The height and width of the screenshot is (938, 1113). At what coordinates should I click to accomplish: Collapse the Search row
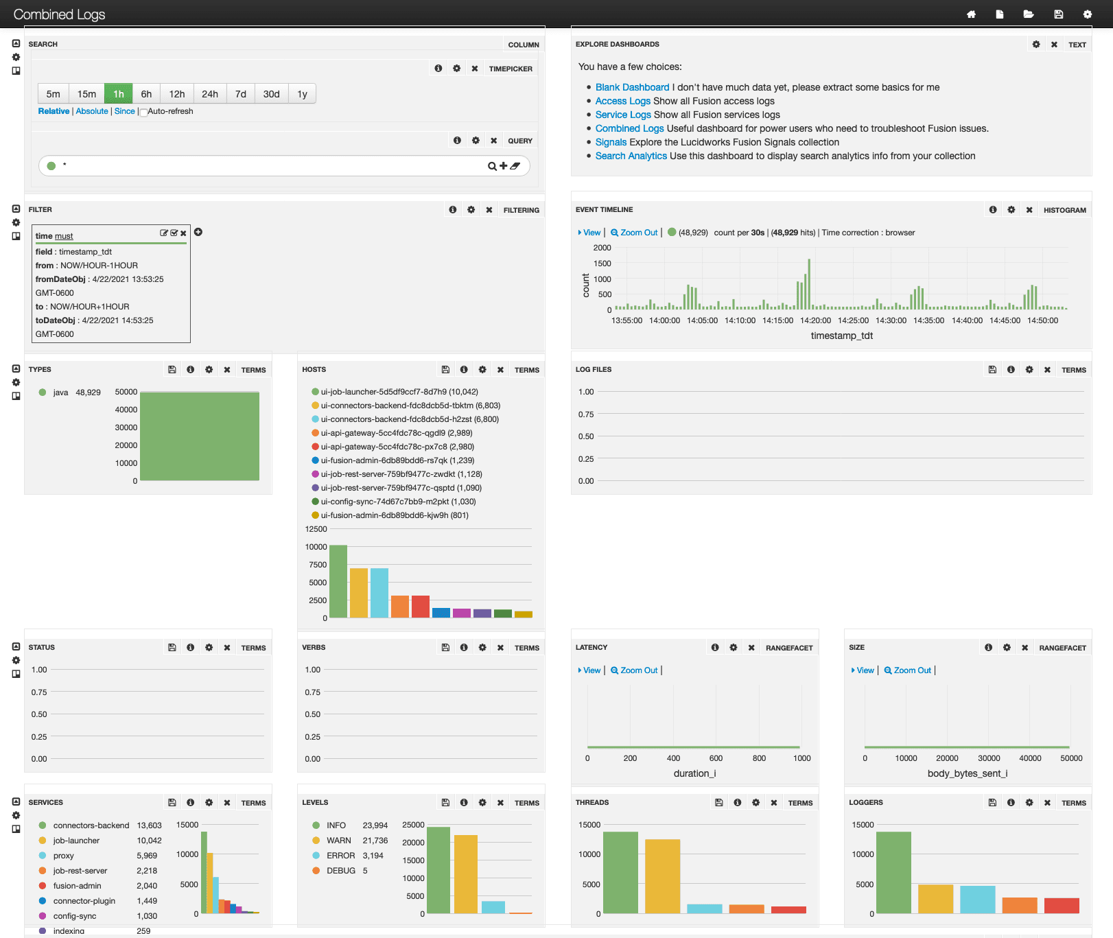[x=16, y=43]
